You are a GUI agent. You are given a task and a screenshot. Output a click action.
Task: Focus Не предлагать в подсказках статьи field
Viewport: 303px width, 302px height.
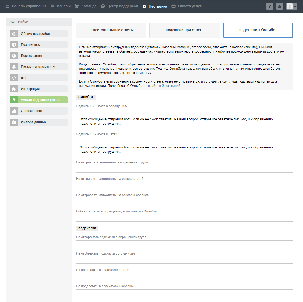pyautogui.click(x=185, y=277)
